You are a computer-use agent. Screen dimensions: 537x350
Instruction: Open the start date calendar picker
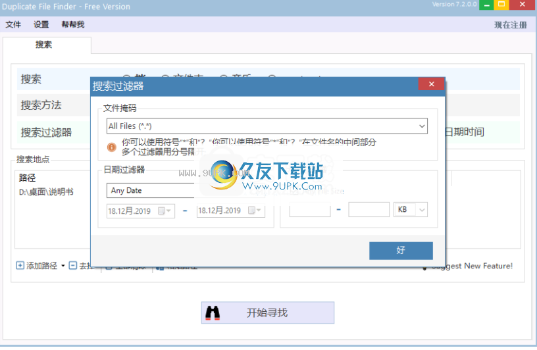pos(165,211)
